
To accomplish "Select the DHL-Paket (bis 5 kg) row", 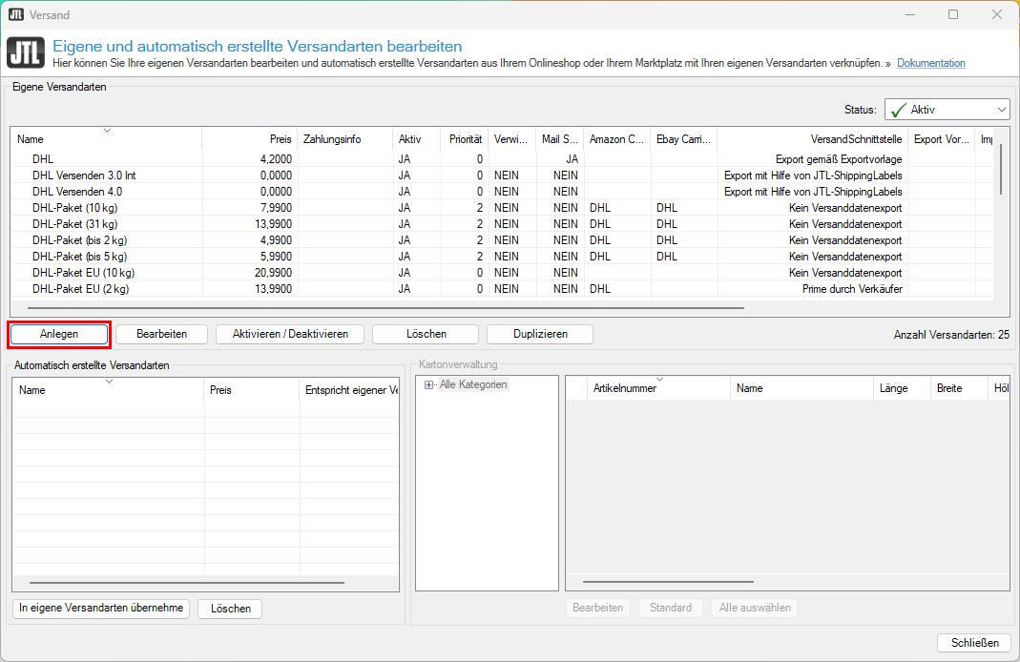I will [x=502, y=257].
